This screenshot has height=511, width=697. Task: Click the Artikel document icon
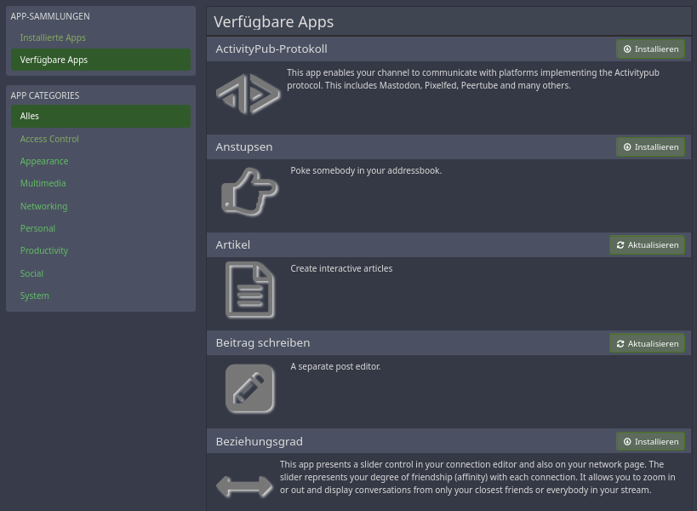coord(249,290)
